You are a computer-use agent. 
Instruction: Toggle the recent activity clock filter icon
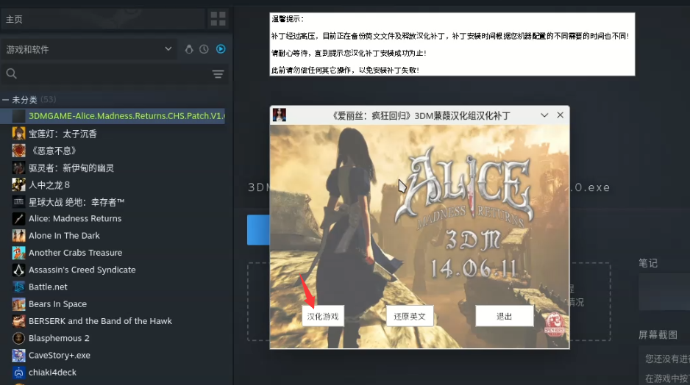[x=204, y=49]
